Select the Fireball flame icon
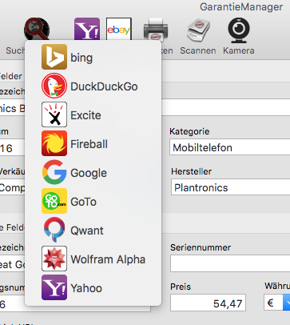Image resolution: width=290 pixels, height=325 pixels. point(54,143)
